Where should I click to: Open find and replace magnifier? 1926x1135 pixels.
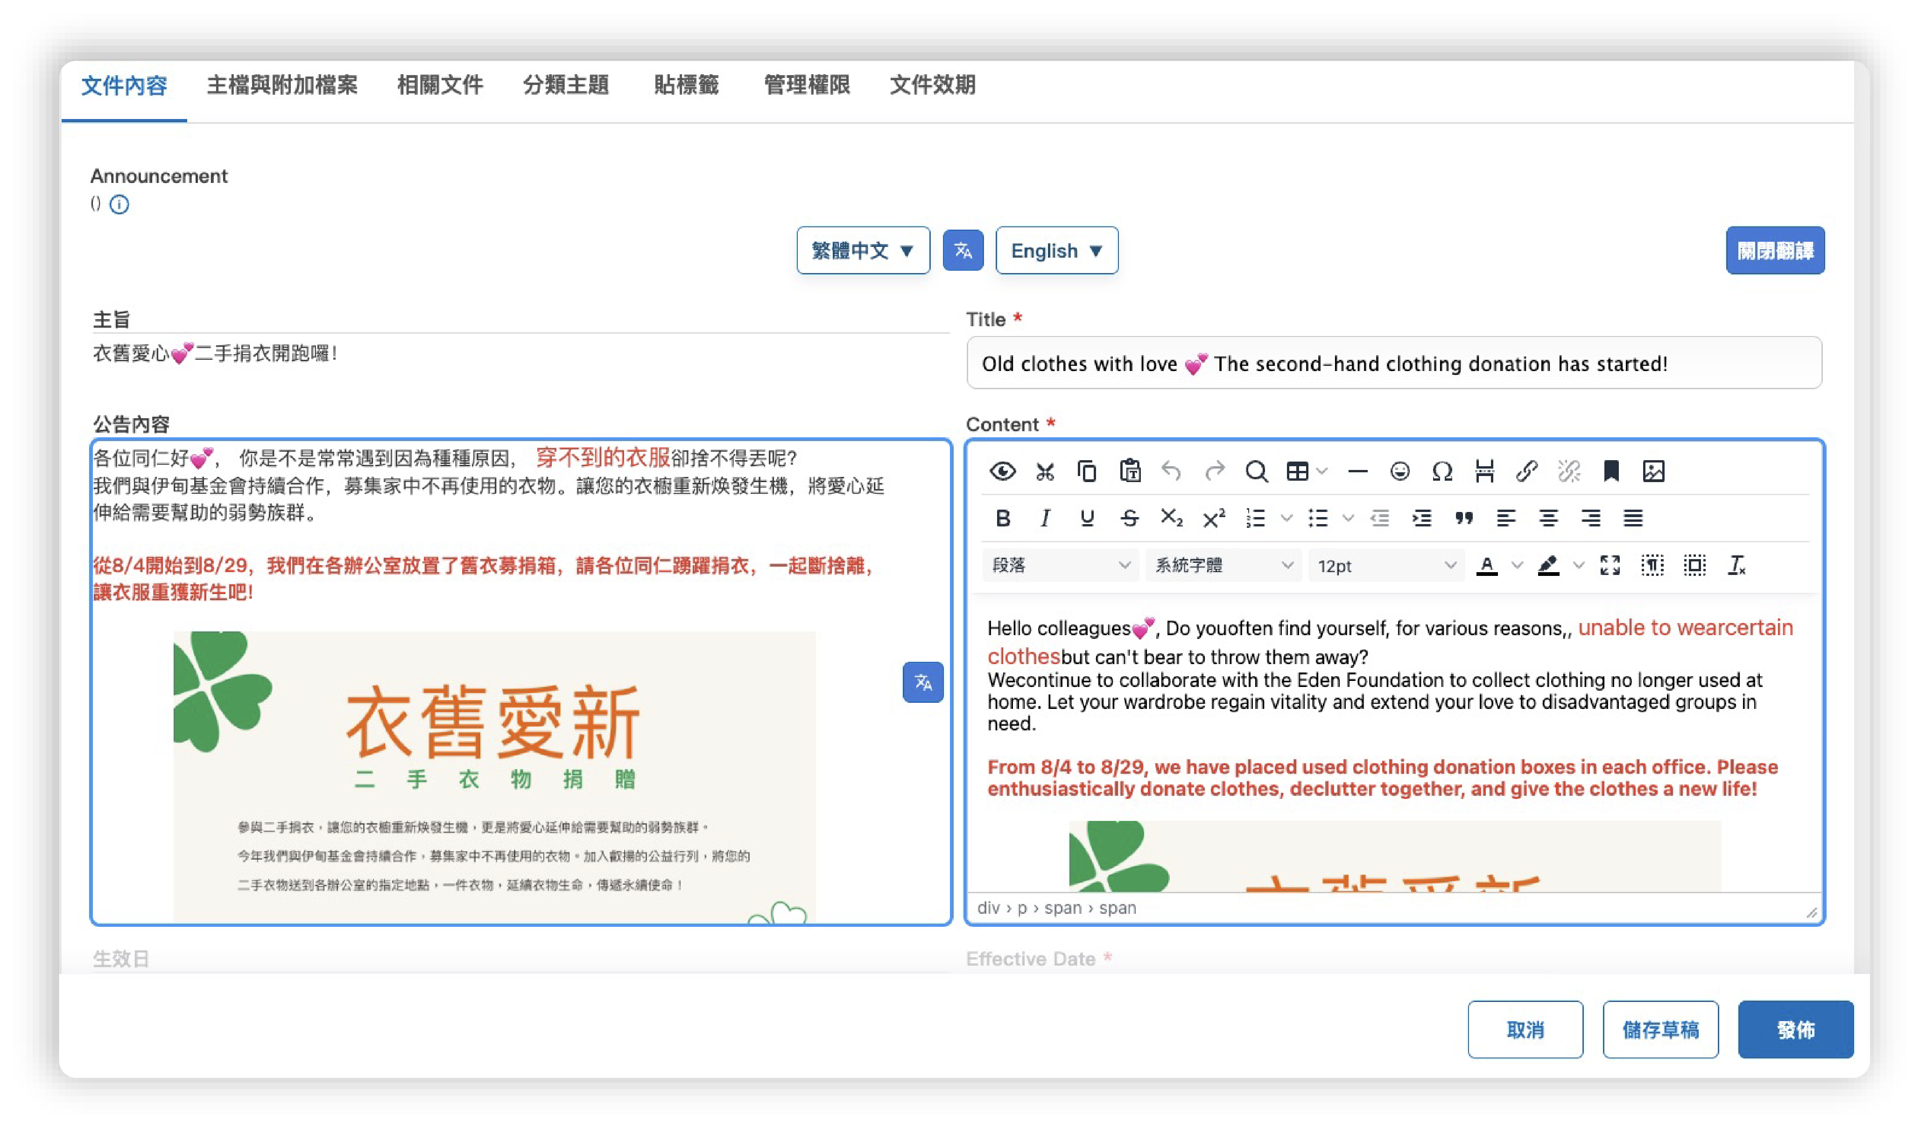[x=1257, y=471]
